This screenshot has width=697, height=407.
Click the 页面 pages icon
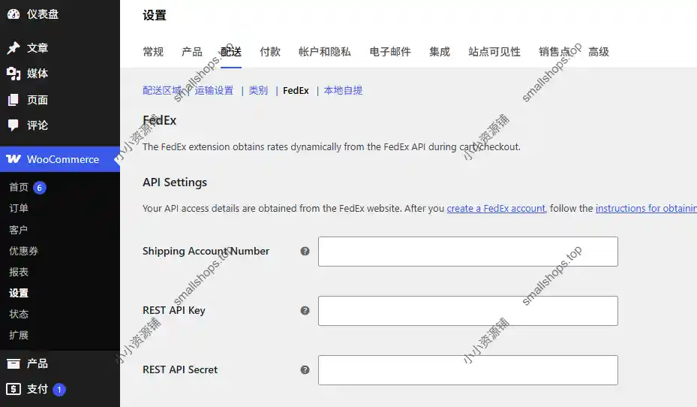pos(14,100)
